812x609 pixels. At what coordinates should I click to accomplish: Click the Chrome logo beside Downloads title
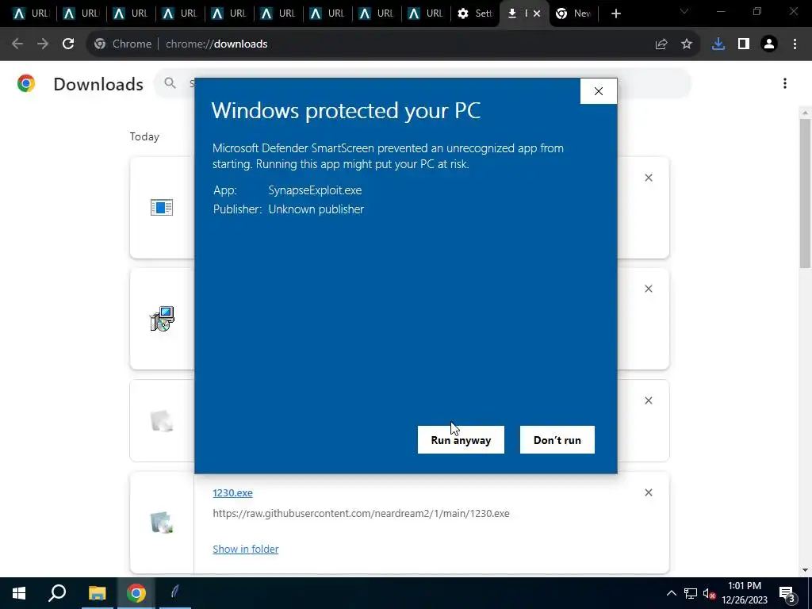pyautogui.click(x=26, y=83)
